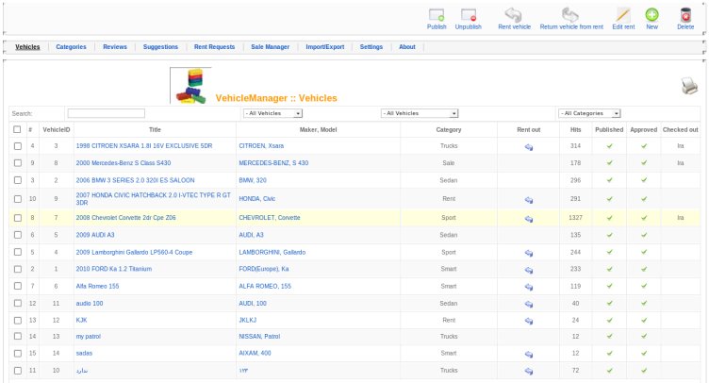Open the second wider All Vehicles dropdown

point(420,113)
